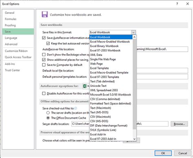Viewport: 193px width, 158px height.
Task: Toggle Show additional places for saving
Action: point(44,60)
